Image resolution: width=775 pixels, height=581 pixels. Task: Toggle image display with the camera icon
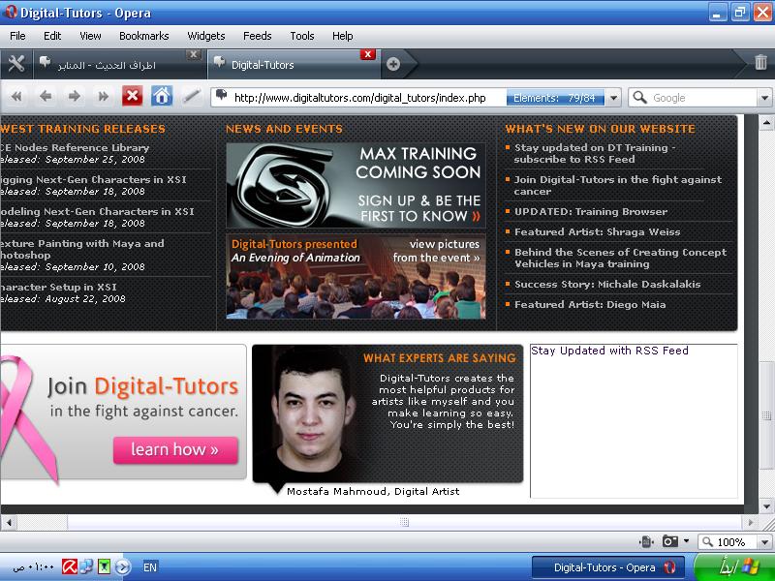670,541
